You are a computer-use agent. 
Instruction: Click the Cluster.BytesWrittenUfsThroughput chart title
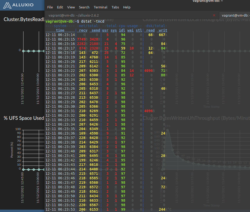[196, 118]
